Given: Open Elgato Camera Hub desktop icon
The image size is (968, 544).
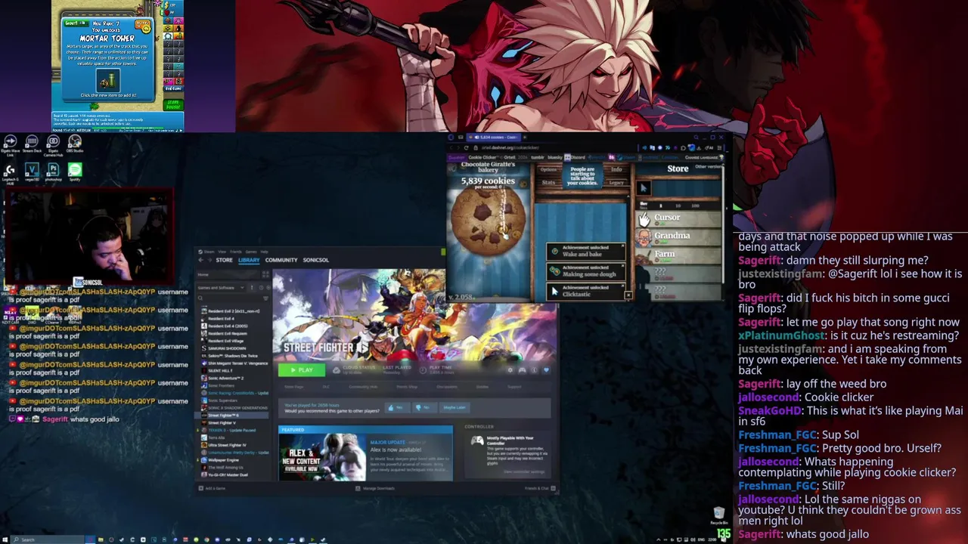Looking at the screenshot, I should [53, 144].
